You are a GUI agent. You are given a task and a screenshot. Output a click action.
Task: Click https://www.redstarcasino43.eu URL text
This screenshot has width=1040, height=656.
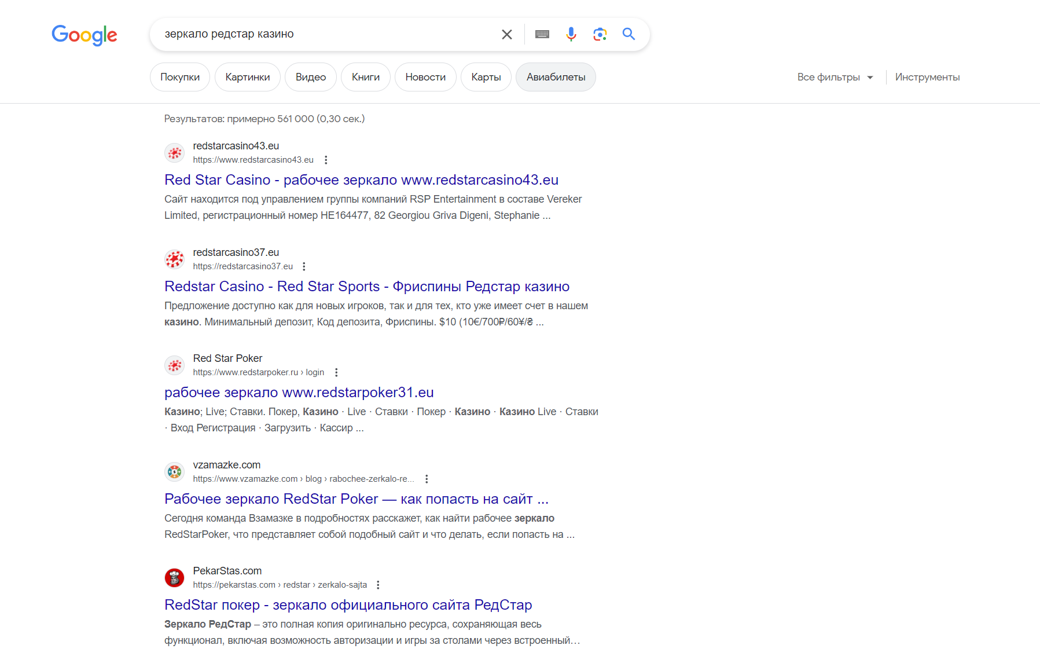[253, 160]
